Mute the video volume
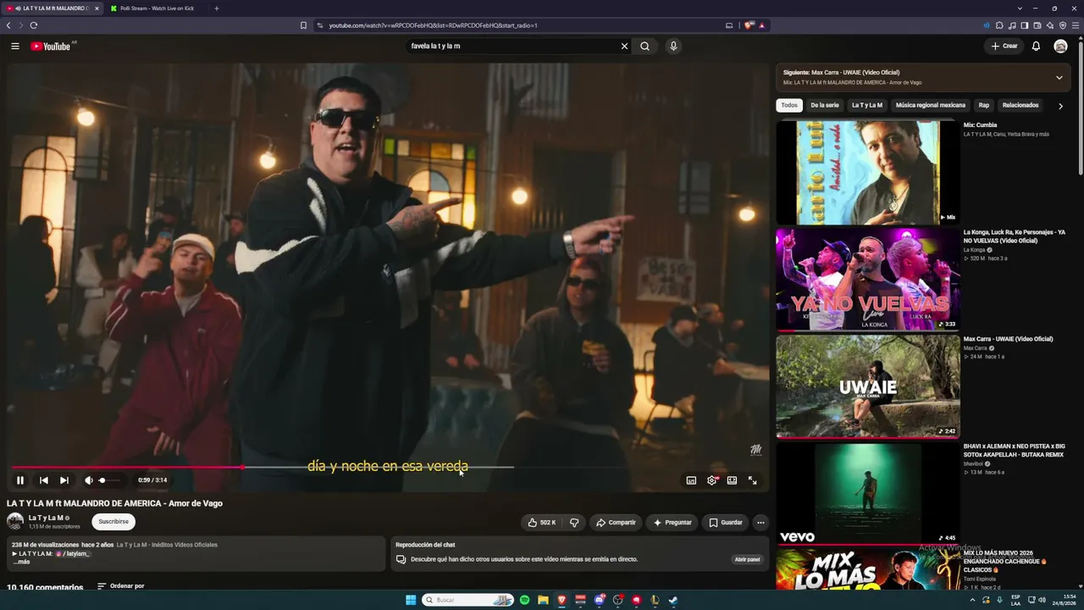The height and width of the screenshot is (610, 1084). click(x=89, y=480)
